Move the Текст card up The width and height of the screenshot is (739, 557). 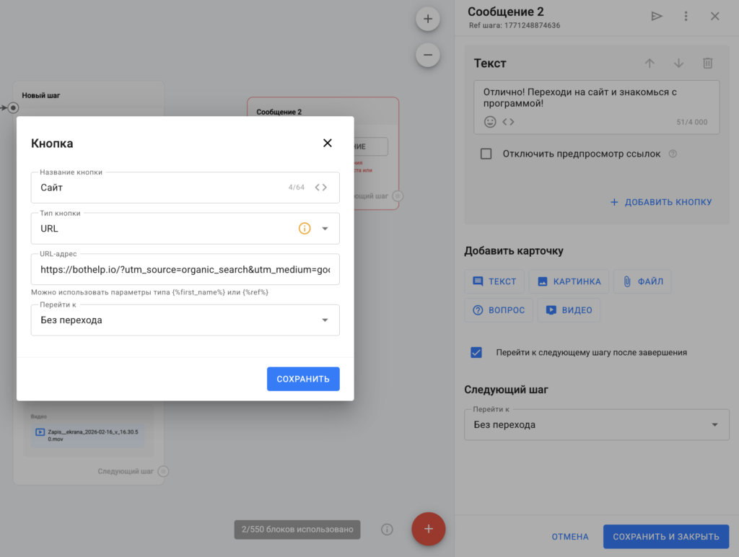[x=650, y=63]
